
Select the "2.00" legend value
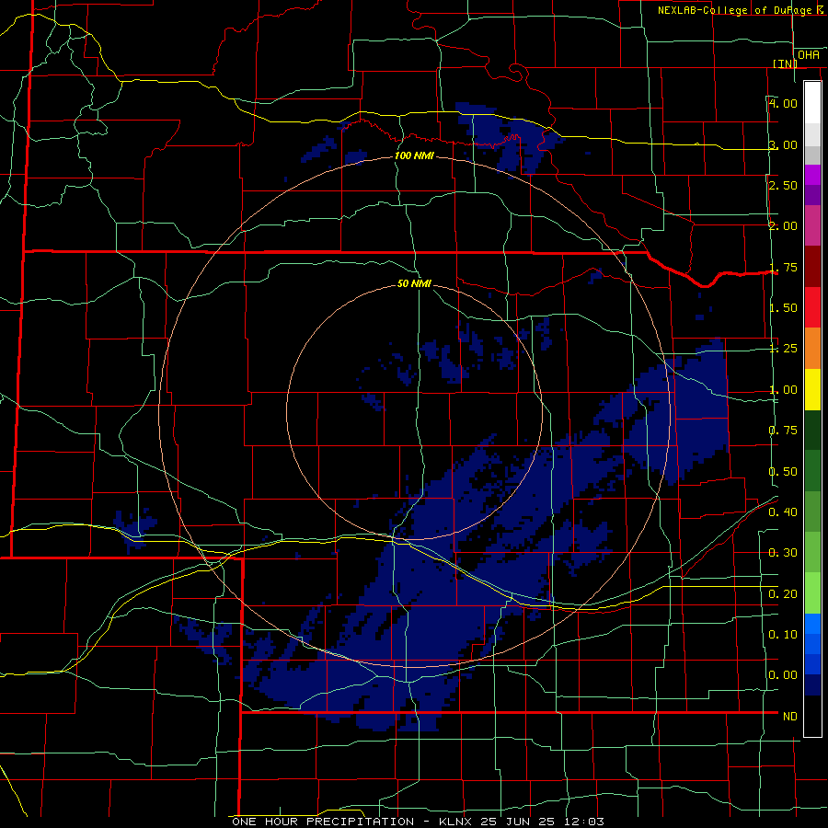(x=783, y=226)
